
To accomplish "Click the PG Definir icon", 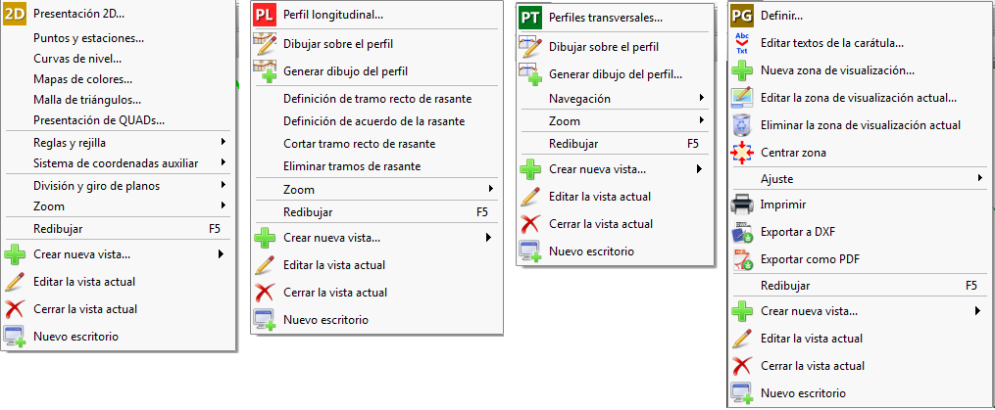I will point(743,16).
